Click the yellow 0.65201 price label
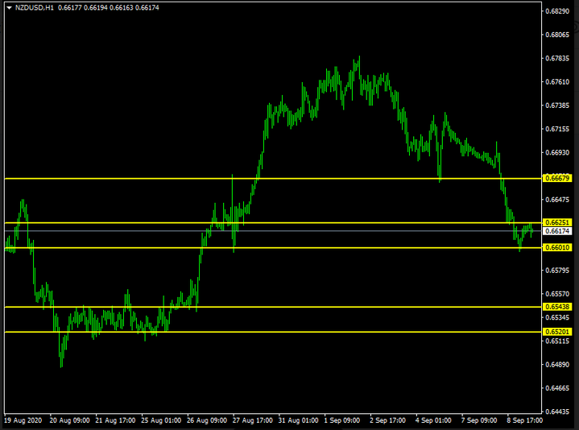Screen dimensions: 579x430 pos(558,332)
